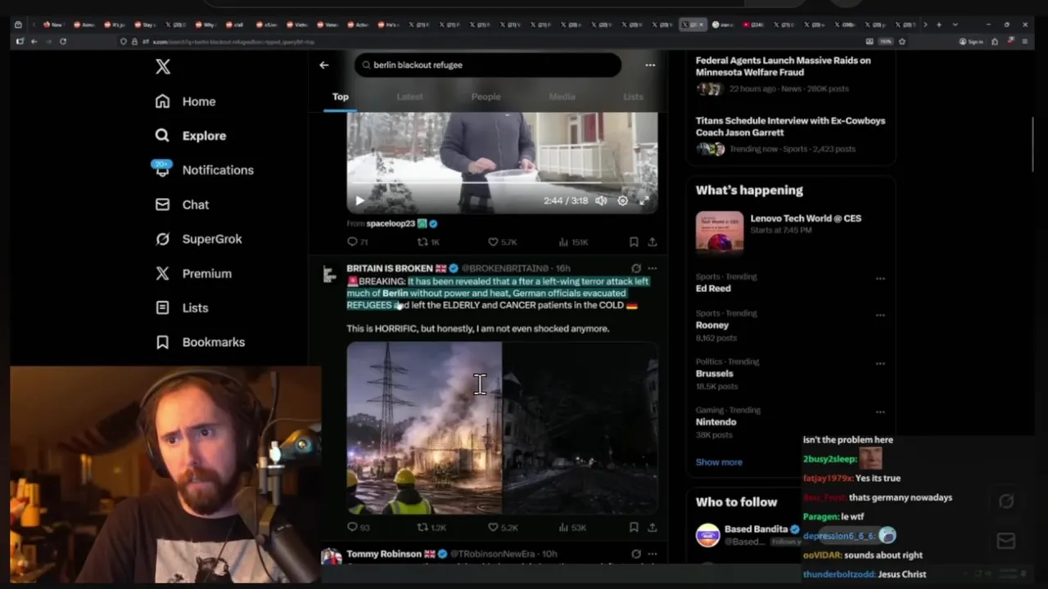Open video settings gear

click(x=622, y=200)
